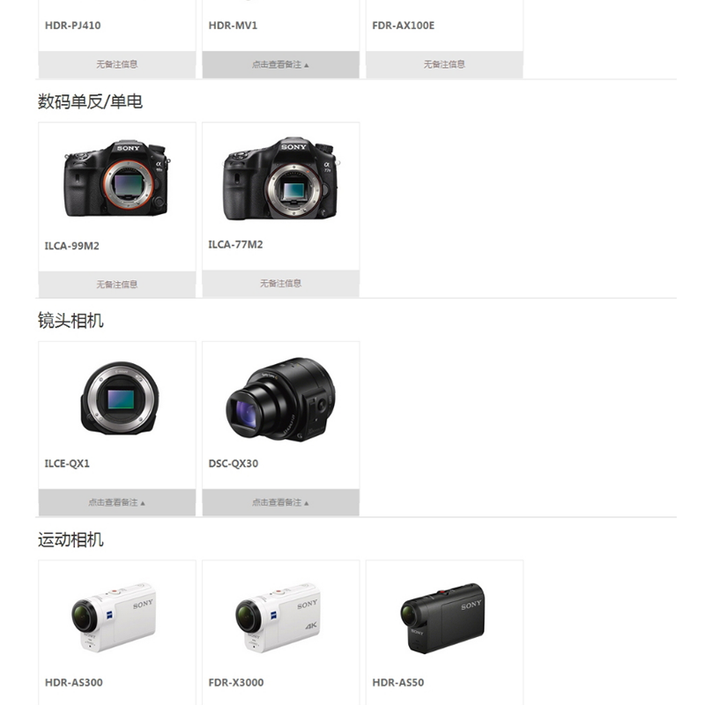The image size is (705, 705).
Task: Select the DSC-QX30 lens camera picture
Action: (280, 399)
